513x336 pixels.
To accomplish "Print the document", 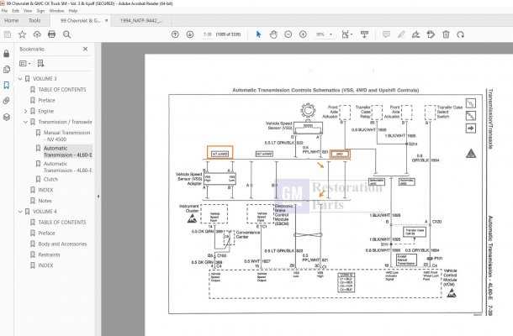I will click(x=51, y=34).
